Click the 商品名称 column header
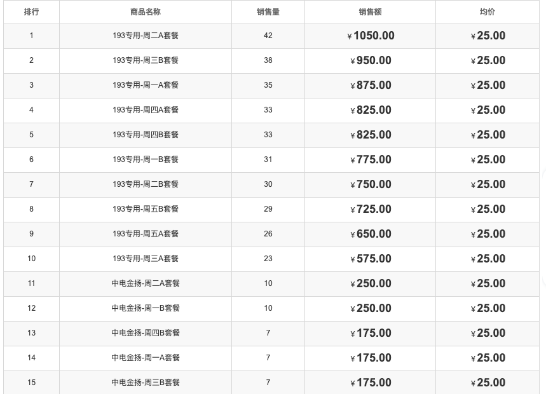The image size is (546, 394). pos(146,12)
